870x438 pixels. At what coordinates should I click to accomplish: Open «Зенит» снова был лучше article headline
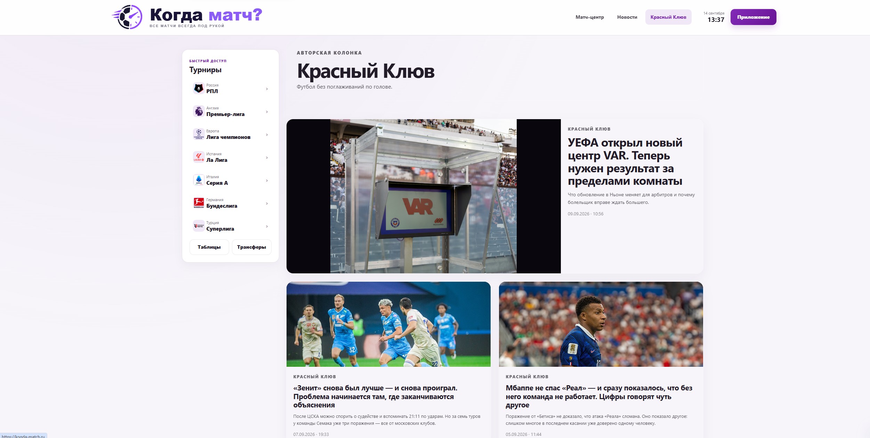[375, 396]
